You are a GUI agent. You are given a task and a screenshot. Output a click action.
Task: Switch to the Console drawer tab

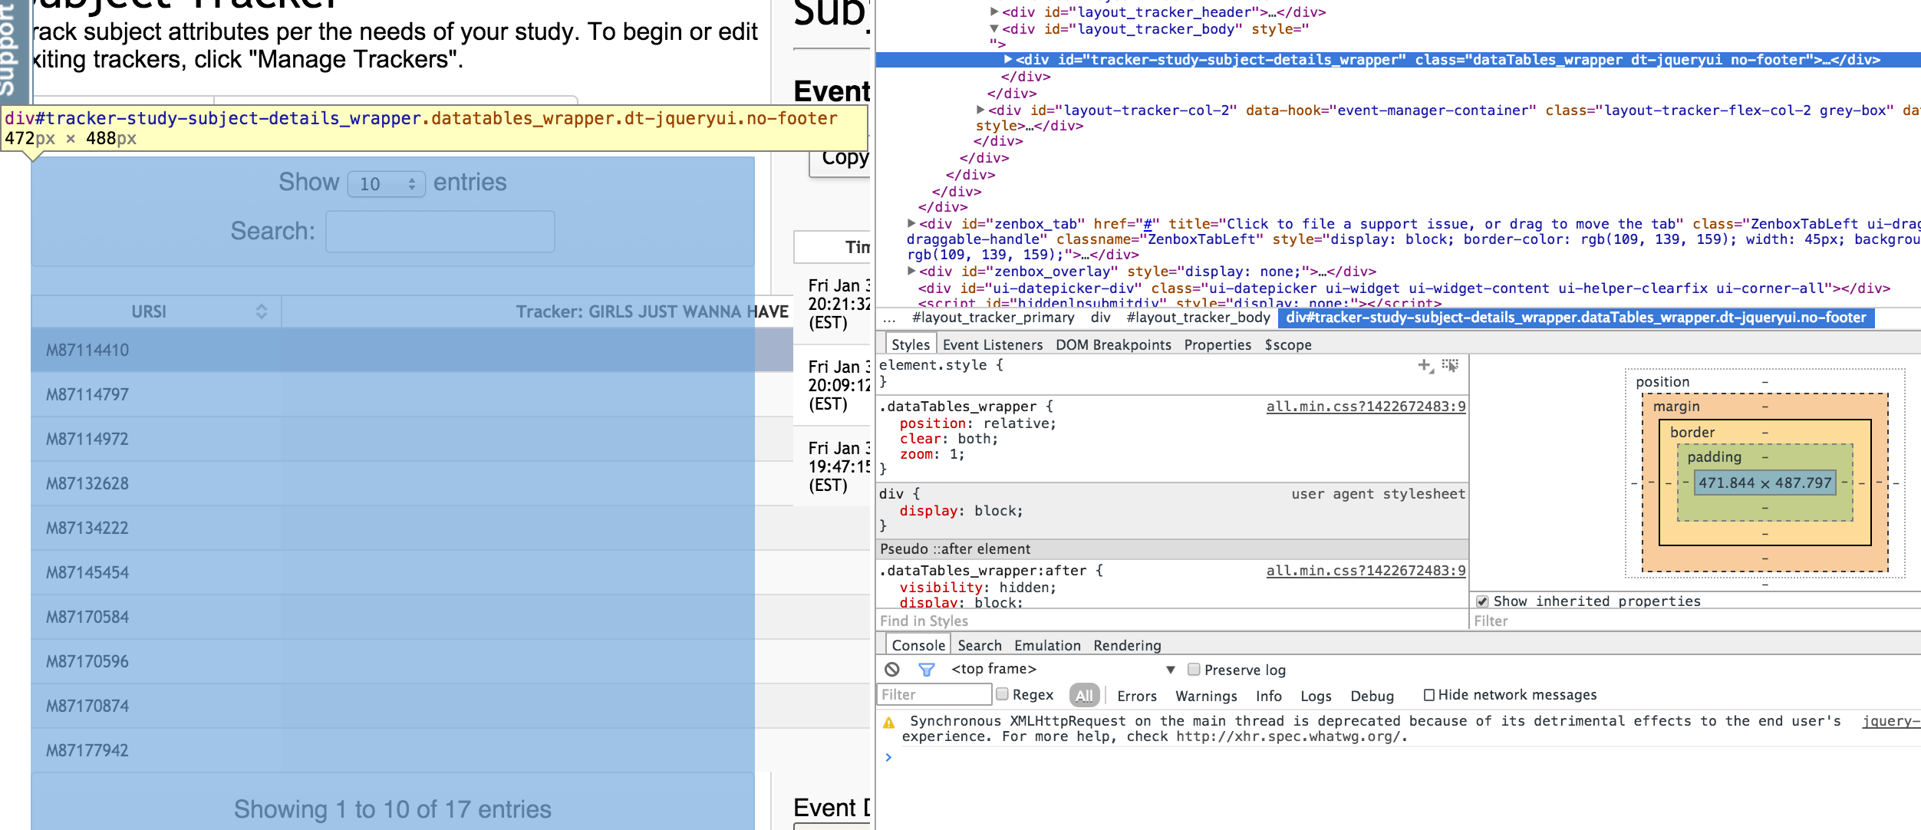918,646
